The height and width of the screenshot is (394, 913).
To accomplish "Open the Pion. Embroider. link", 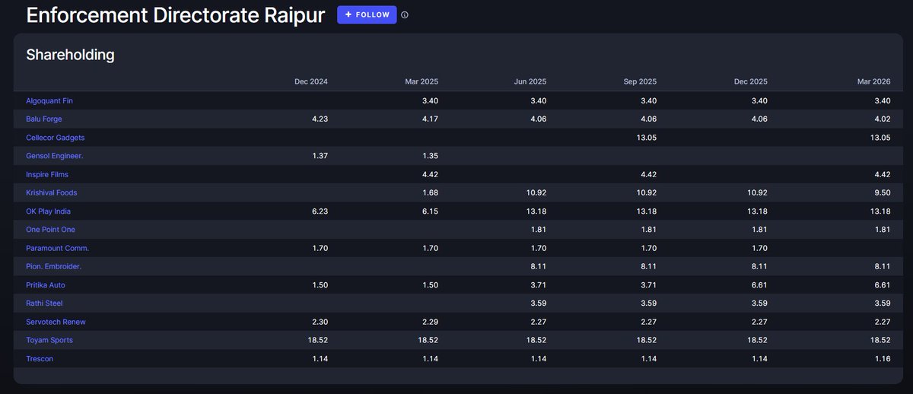I will [x=54, y=266].
